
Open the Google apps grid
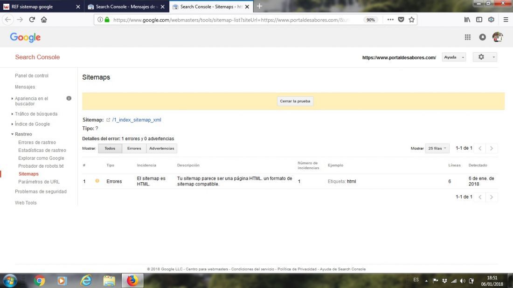(467, 37)
